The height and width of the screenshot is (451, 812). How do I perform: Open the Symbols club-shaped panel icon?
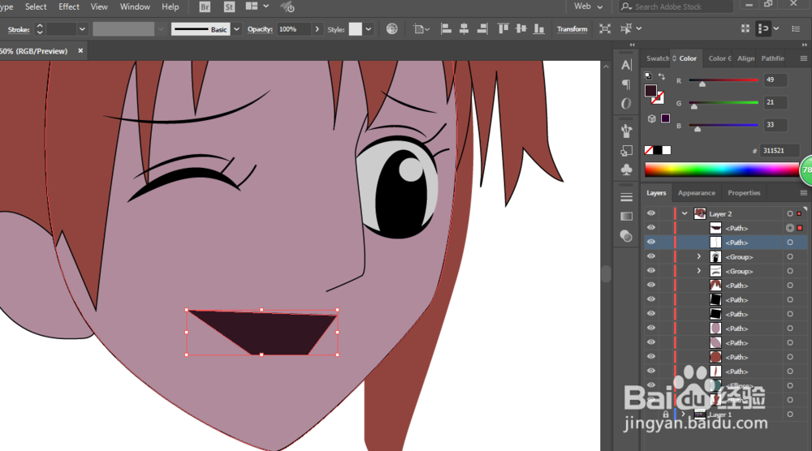626,170
